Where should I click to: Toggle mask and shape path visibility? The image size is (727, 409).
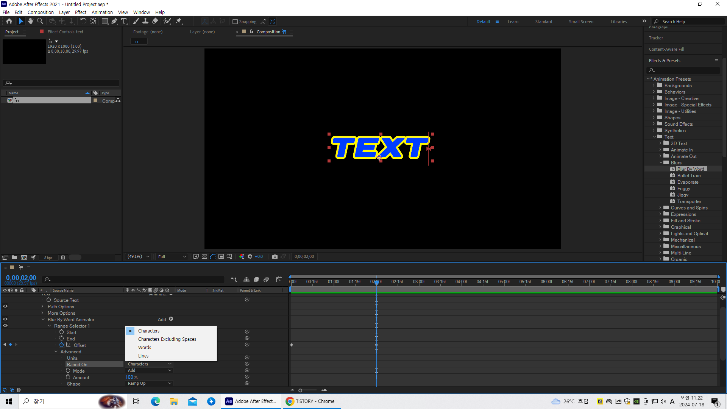click(x=213, y=257)
